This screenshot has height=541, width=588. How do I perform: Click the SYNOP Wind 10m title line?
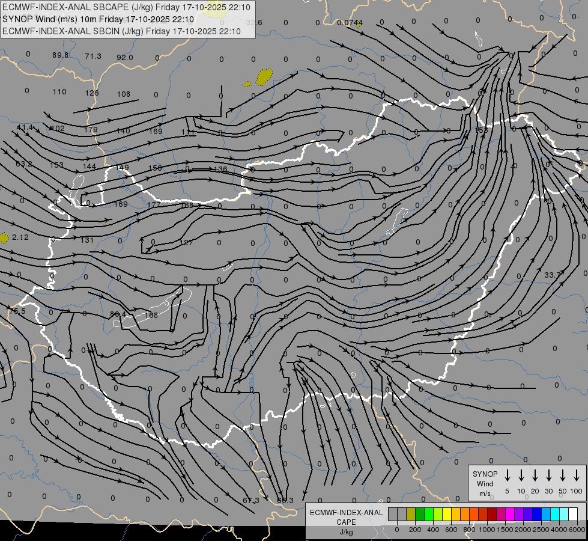pyautogui.click(x=98, y=19)
